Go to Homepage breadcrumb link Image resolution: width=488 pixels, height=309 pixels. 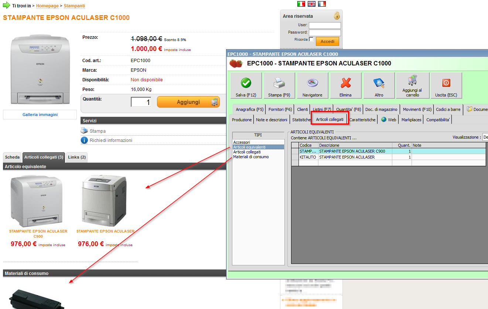click(x=47, y=6)
